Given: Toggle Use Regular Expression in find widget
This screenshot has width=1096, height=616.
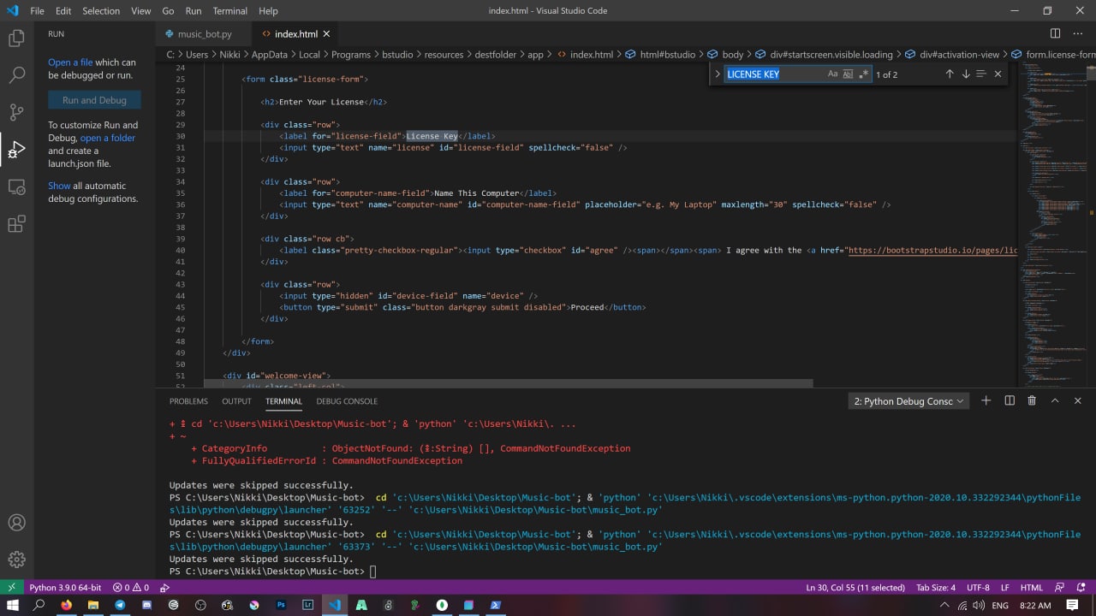Looking at the screenshot, I should click(x=863, y=74).
